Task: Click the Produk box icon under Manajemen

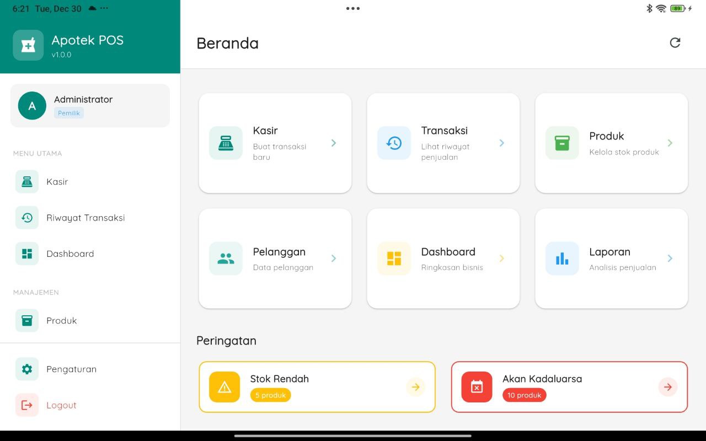Action: [26, 320]
